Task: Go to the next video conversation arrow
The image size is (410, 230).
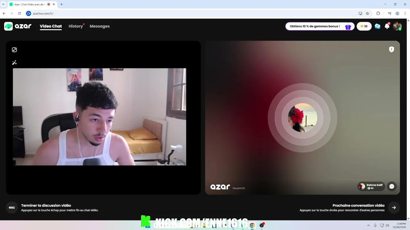Action: [x=394, y=207]
